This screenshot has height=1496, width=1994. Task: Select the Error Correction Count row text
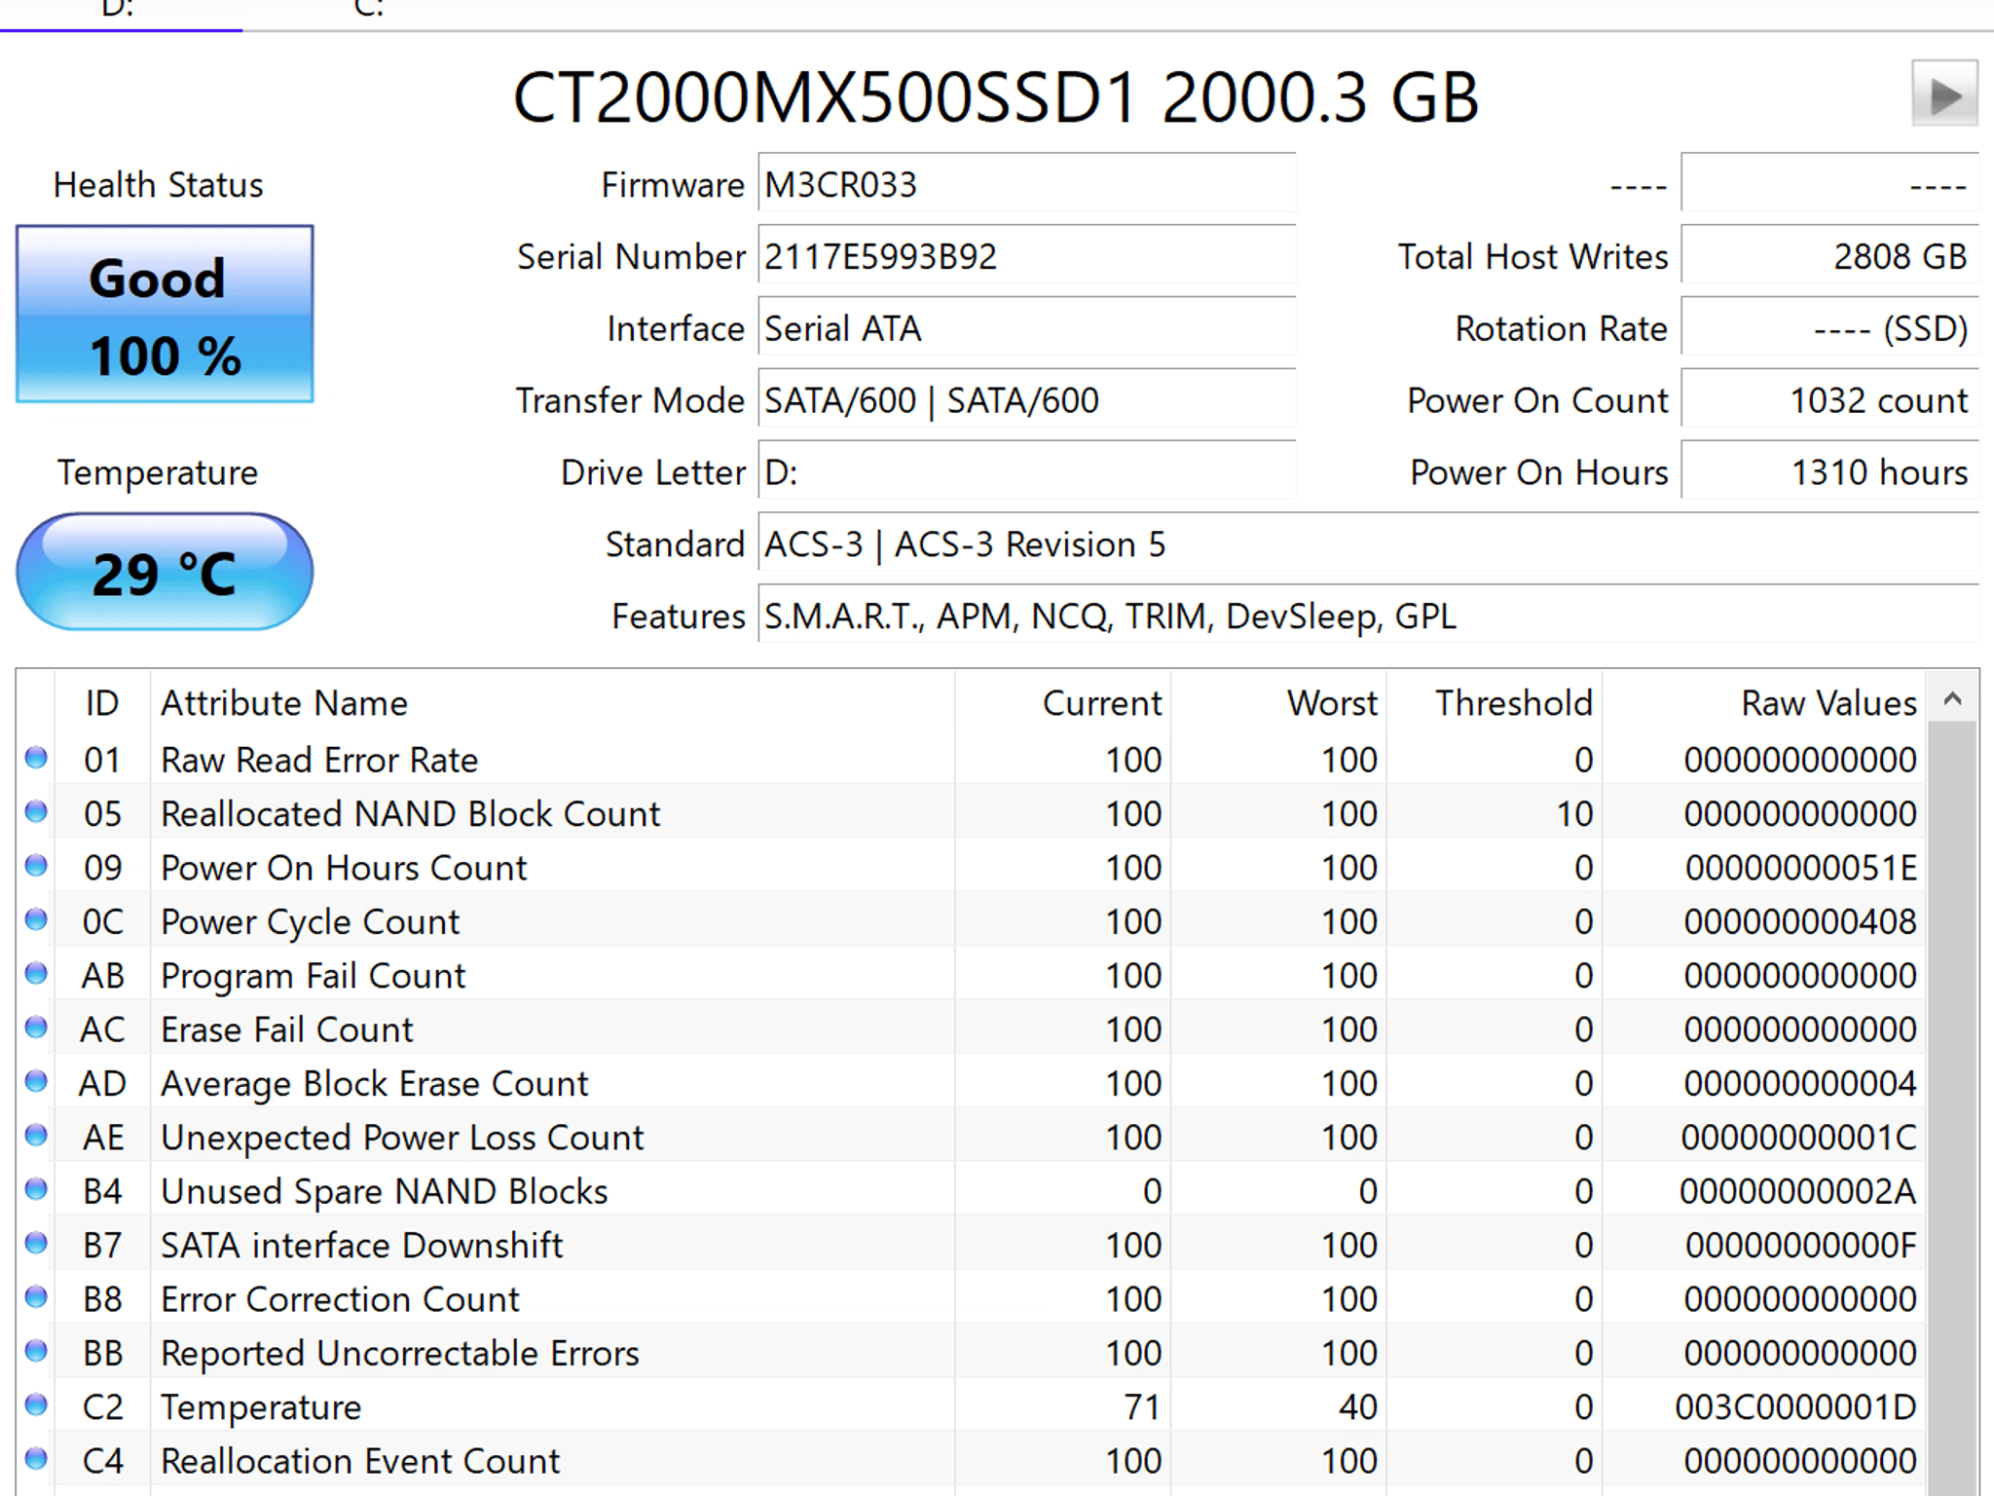point(340,1299)
